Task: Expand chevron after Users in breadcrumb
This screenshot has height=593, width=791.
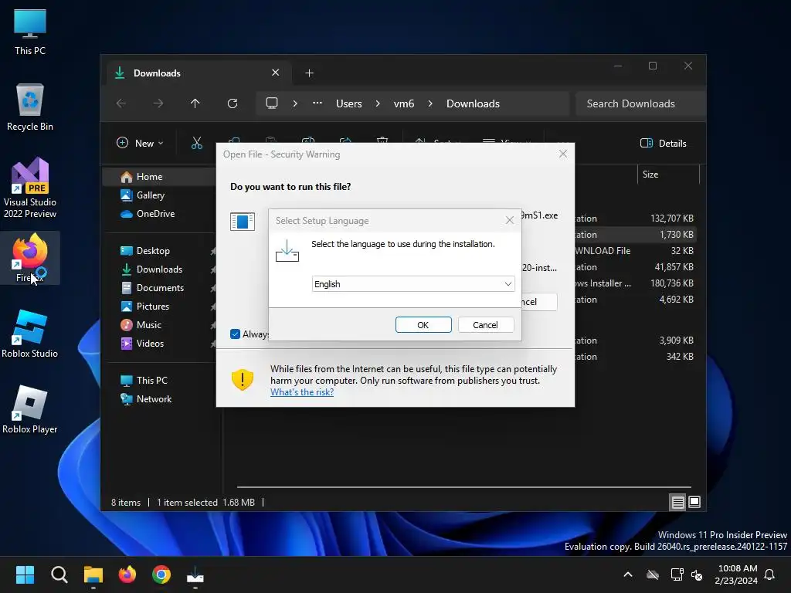Action: (378, 103)
